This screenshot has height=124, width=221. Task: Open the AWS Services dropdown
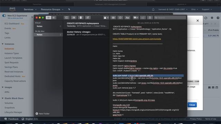pyautogui.click(x=30, y=9)
